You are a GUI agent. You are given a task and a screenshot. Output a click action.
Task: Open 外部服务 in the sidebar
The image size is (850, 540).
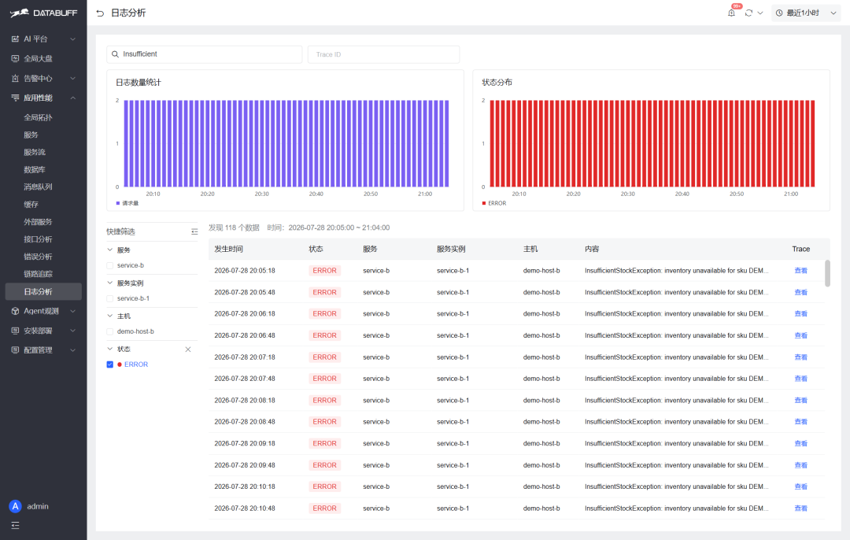click(x=38, y=222)
